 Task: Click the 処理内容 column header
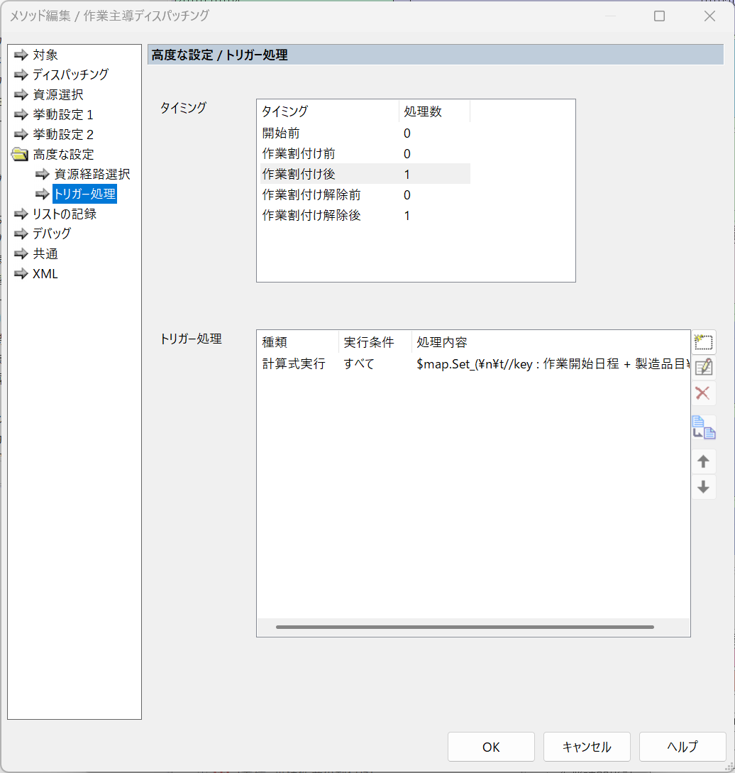[x=442, y=342]
